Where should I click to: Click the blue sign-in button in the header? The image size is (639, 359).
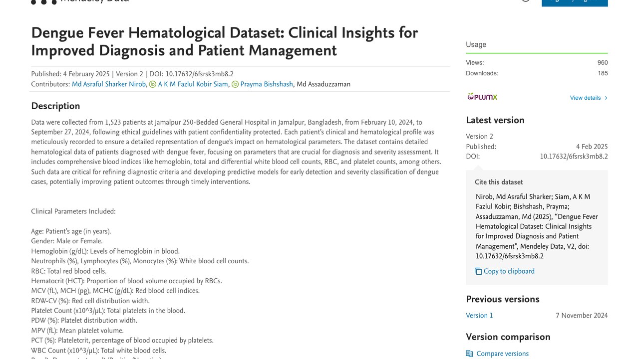click(x=575, y=2)
